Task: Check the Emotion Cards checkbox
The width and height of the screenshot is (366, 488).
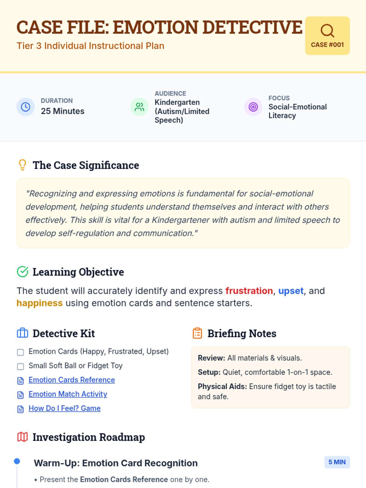Action: (20, 352)
